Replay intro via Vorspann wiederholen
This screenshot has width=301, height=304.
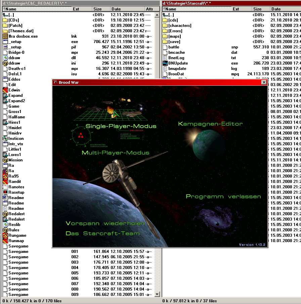tap(105, 223)
